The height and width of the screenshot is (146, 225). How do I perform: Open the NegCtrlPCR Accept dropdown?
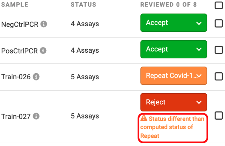[174, 23]
